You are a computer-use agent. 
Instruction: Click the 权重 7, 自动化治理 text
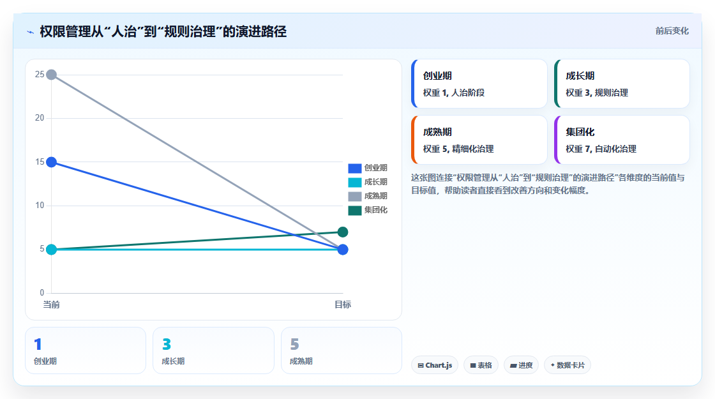pyautogui.click(x=601, y=149)
